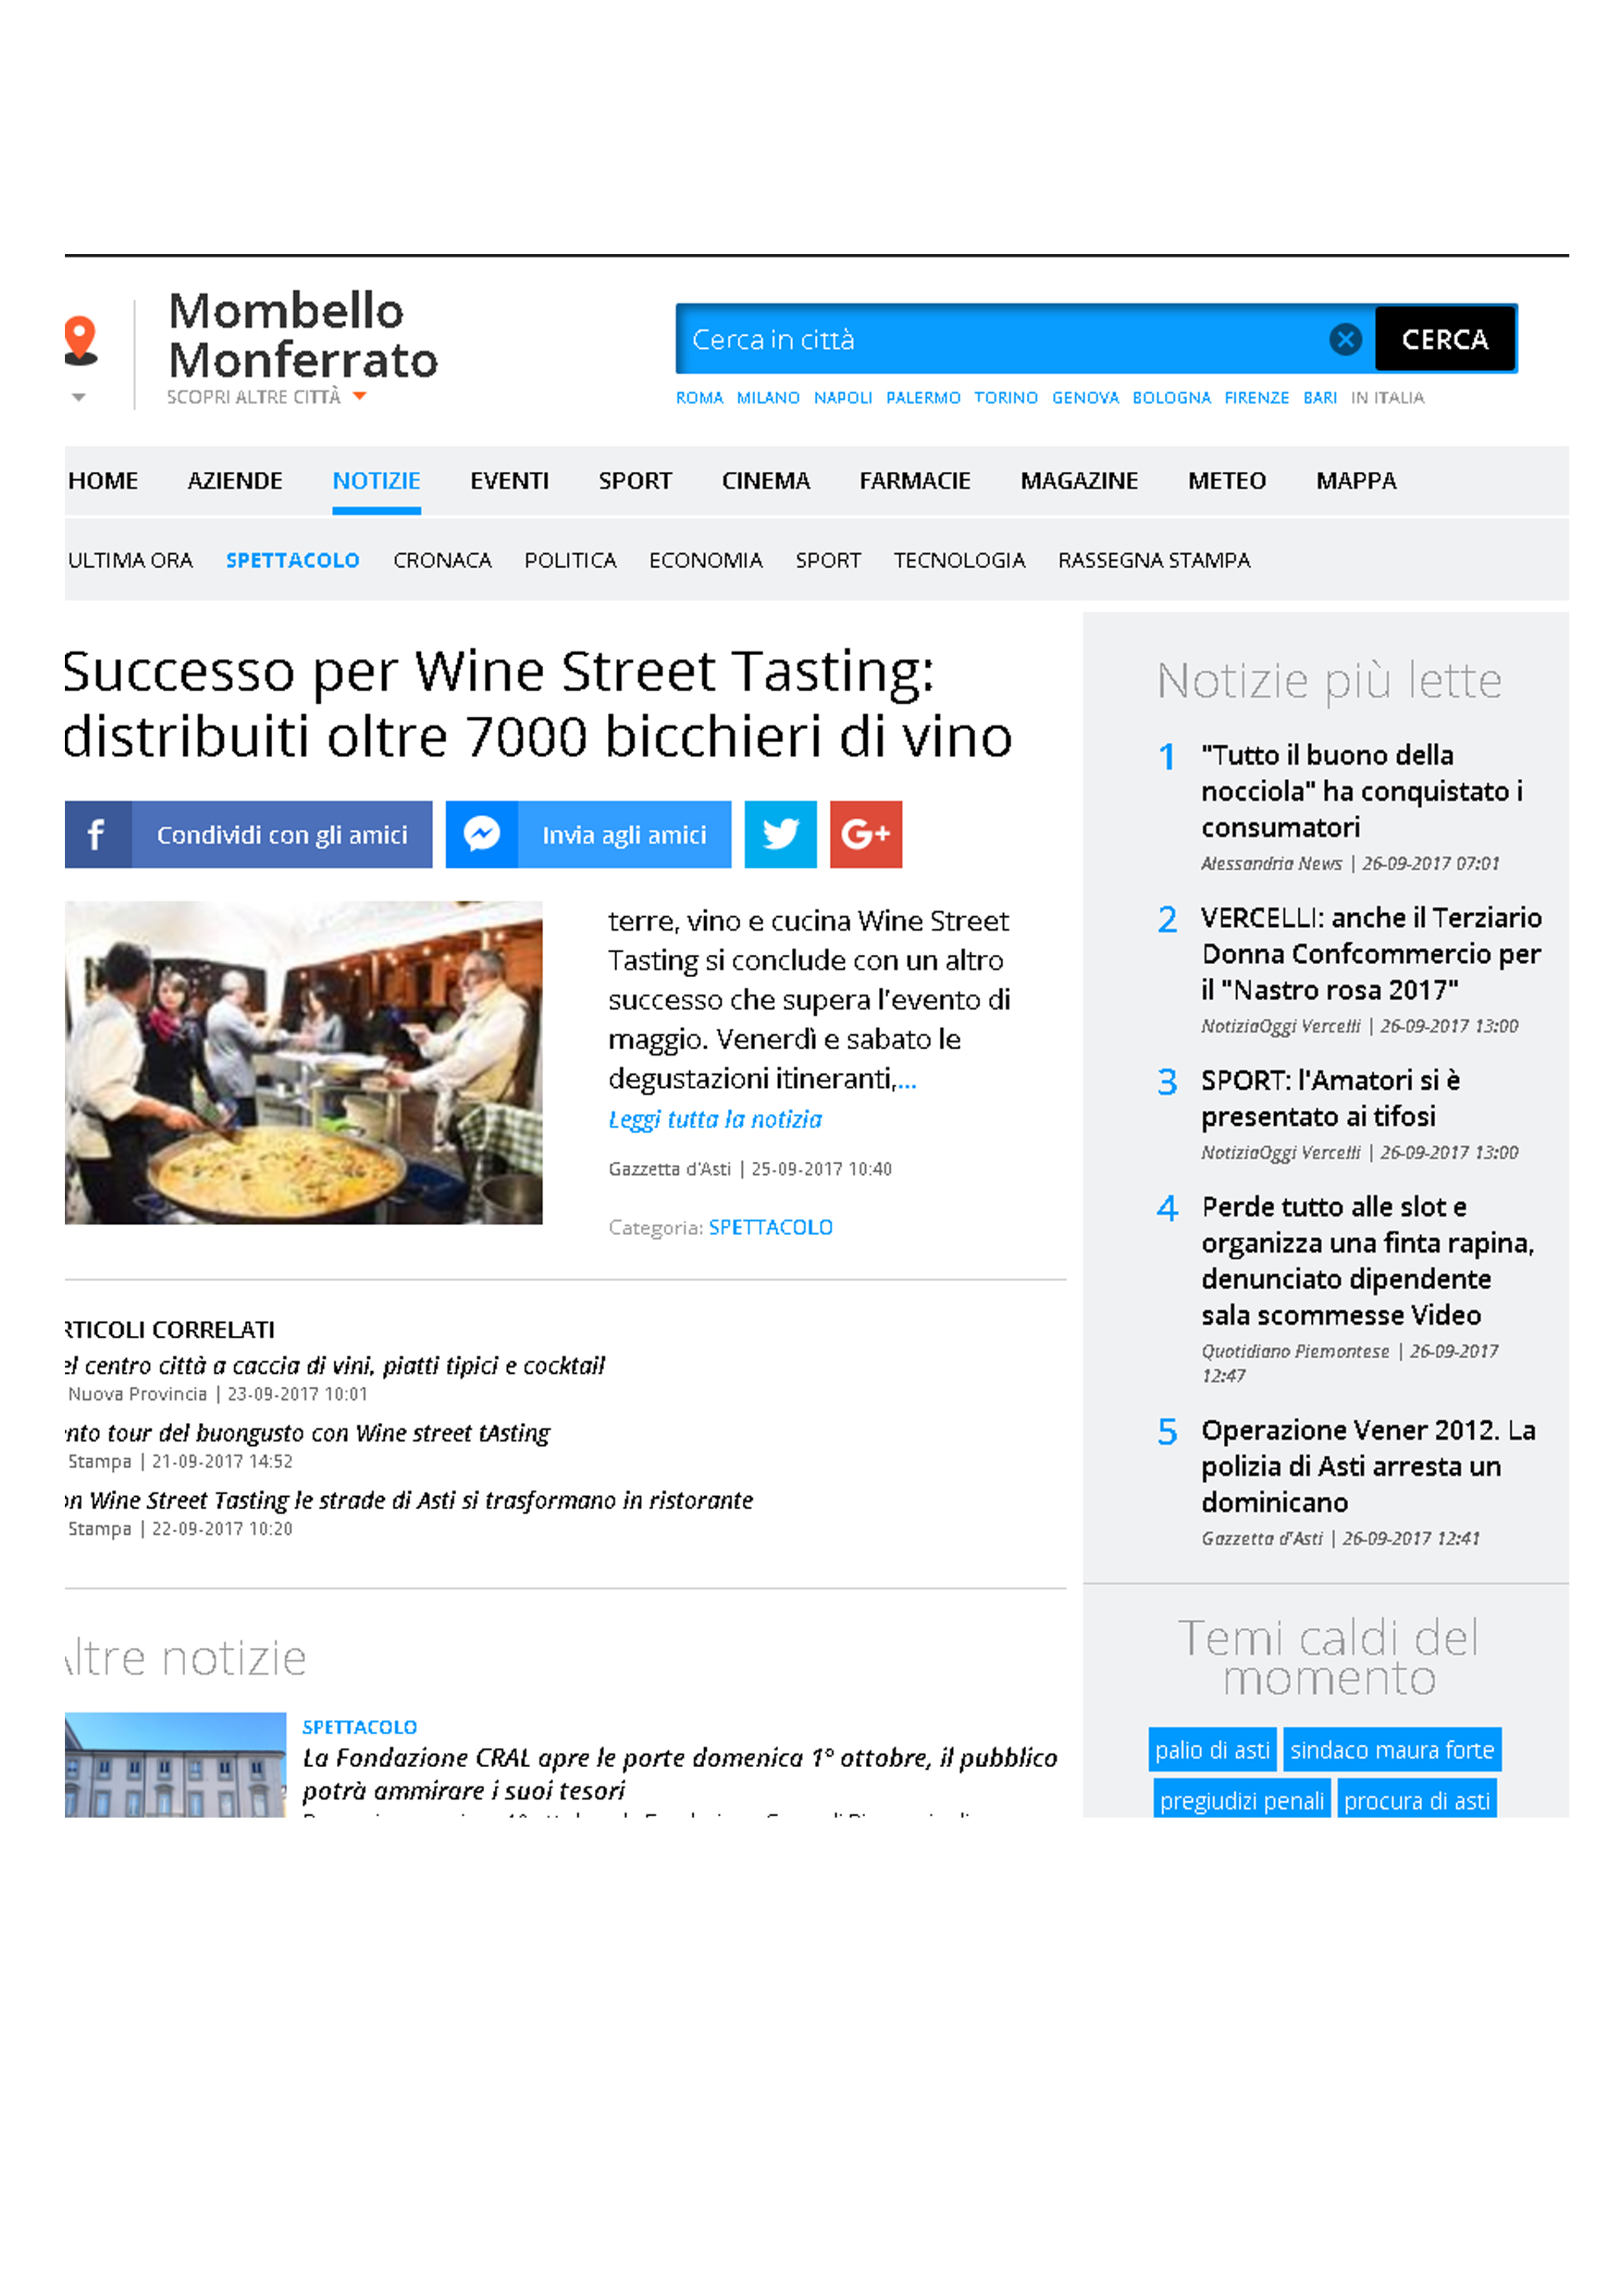1623x2296 pixels.
Task: Open the SPETTACOLO category link
Action: point(770,1227)
